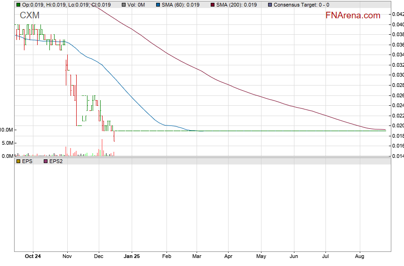Select the SMA (200): 0.019 legend text

point(237,5)
